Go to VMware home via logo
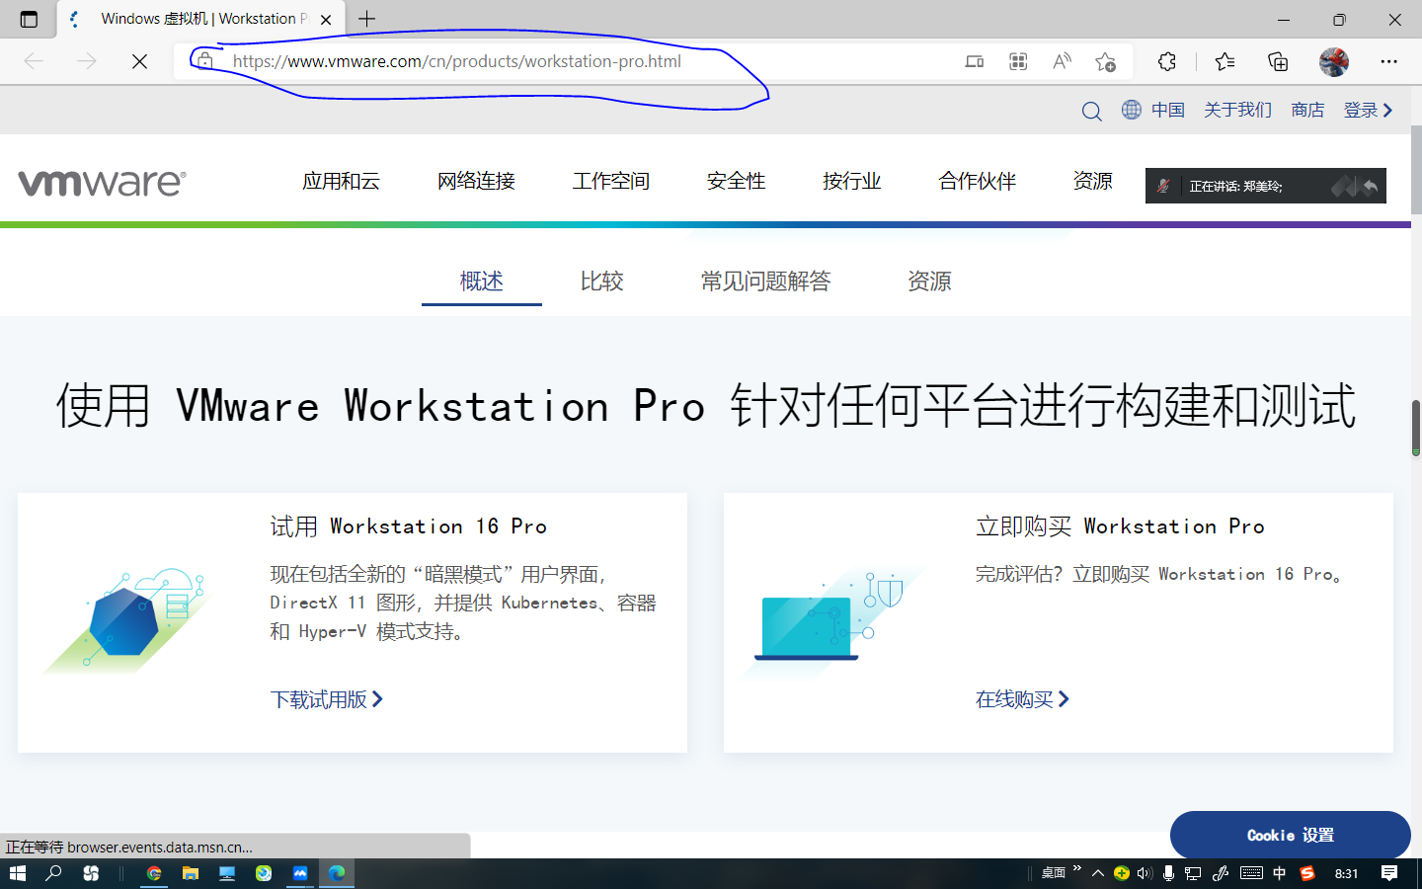The image size is (1422, 889). click(x=102, y=183)
